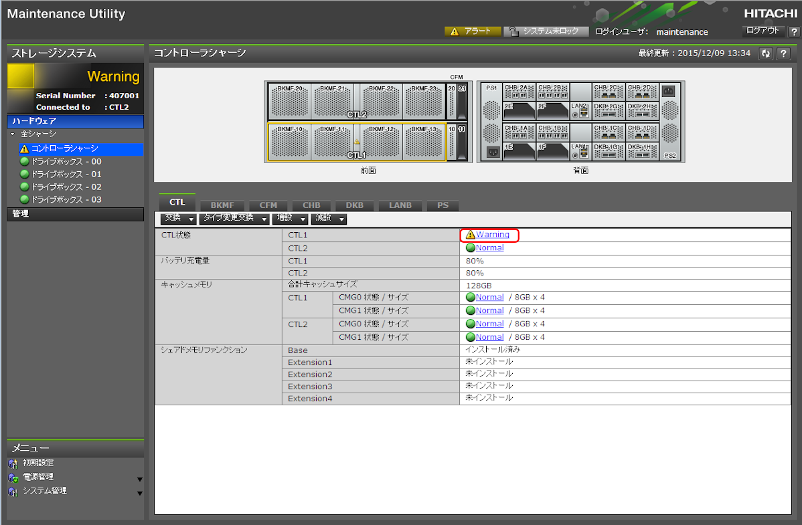Click the 初期設定 icon in the menu
This screenshot has height=525, width=802.
click(13, 463)
